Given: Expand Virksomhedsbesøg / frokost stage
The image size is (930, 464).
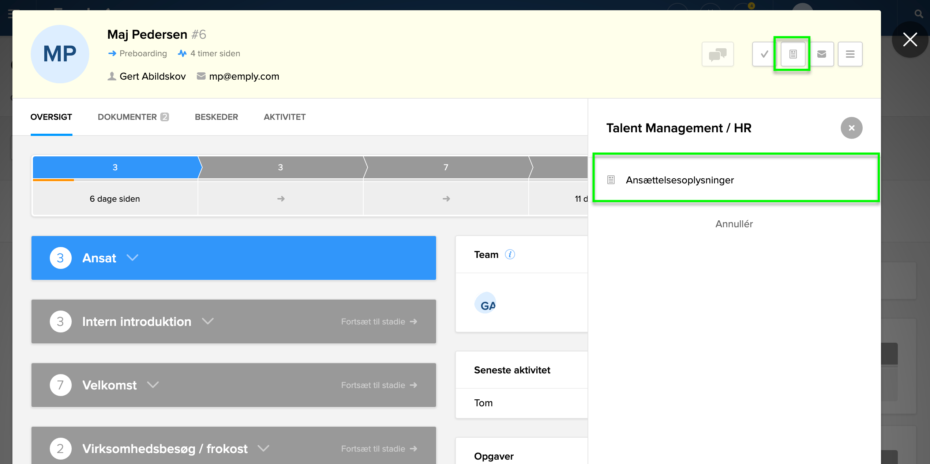Looking at the screenshot, I should click(263, 448).
